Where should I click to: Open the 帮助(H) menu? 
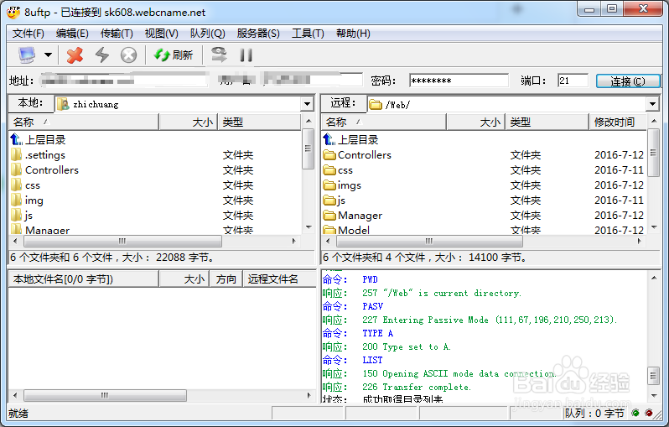(x=353, y=34)
